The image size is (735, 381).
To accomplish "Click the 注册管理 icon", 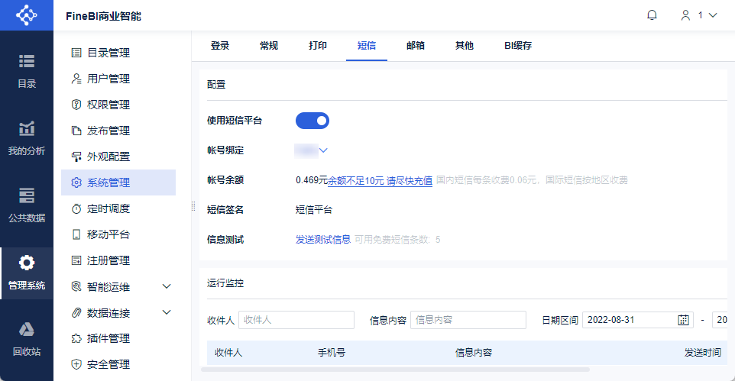I will tap(76, 260).
